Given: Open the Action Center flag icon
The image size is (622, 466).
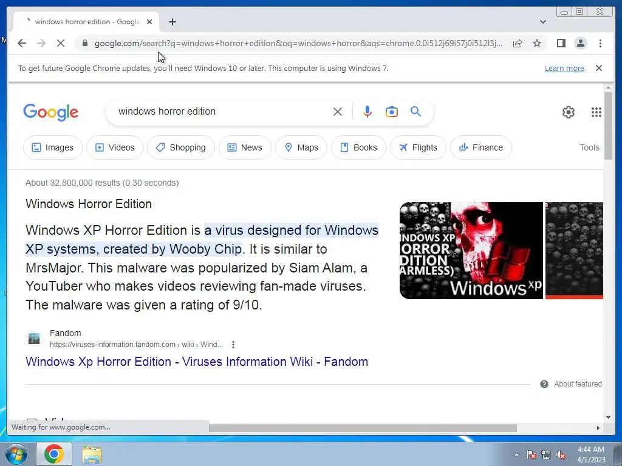Looking at the screenshot, I should 531,454.
